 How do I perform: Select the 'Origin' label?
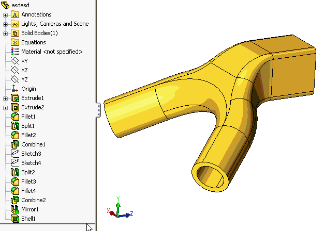click(x=28, y=89)
